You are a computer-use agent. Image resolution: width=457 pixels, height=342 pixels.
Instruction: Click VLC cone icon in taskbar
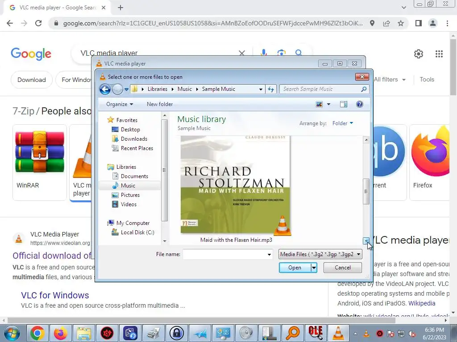(338, 333)
